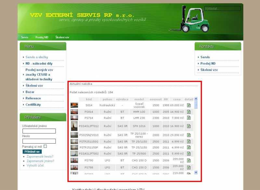The image size is (260, 190).
Task: Click detail icon in PS714 row
Action: coord(188,118)
